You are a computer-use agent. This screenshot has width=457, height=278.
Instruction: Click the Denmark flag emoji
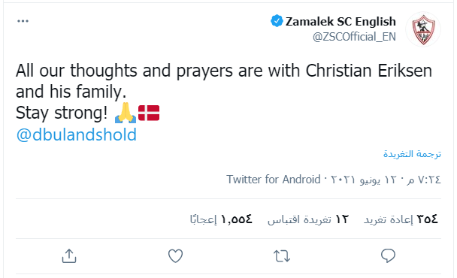[x=149, y=113]
